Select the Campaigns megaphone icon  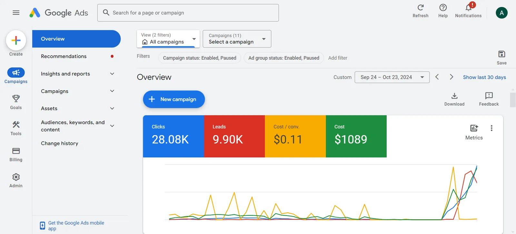tap(16, 73)
